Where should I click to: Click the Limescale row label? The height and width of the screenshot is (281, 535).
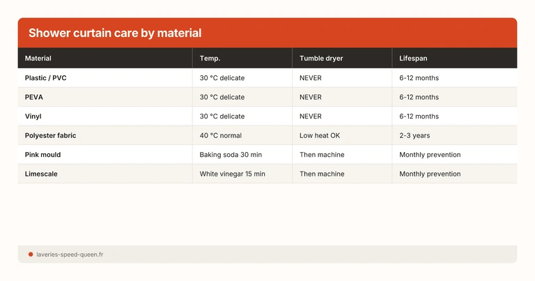41,174
